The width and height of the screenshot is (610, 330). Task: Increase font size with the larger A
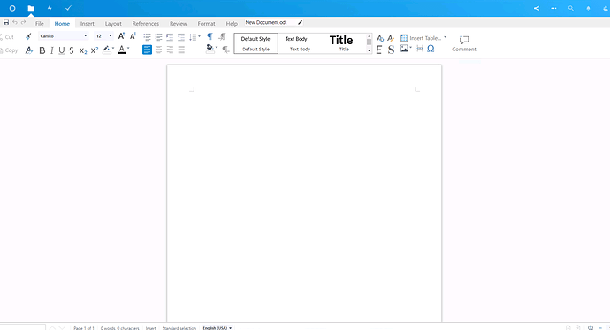tap(121, 36)
